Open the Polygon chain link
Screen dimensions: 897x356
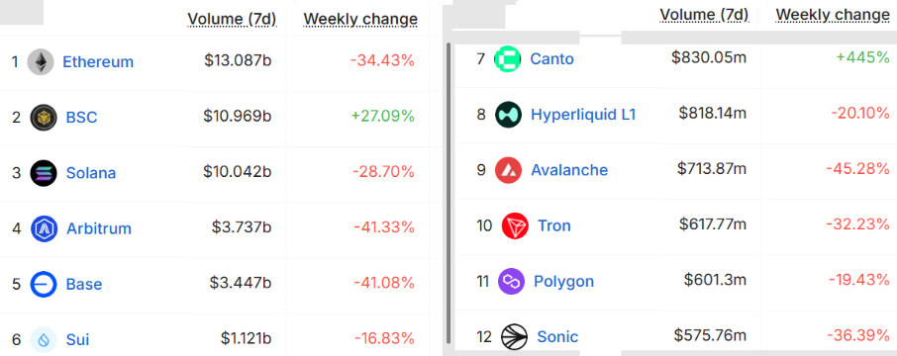563,281
